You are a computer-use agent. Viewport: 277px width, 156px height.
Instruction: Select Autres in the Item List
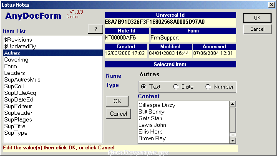pyautogui.click(x=53, y=53)
